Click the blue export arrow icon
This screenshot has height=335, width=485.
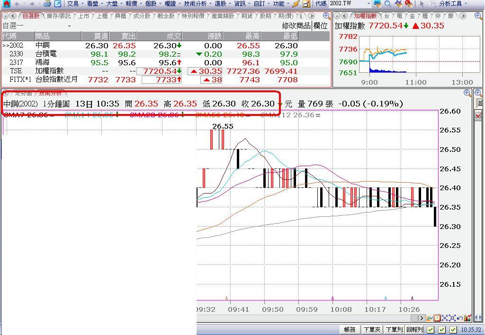point(57,4)
